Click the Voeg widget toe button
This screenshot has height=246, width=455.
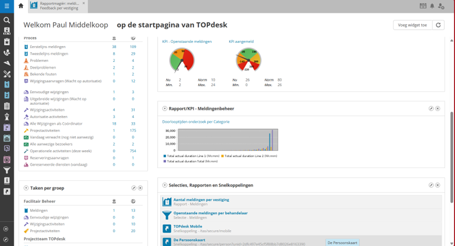coord(411,25)
